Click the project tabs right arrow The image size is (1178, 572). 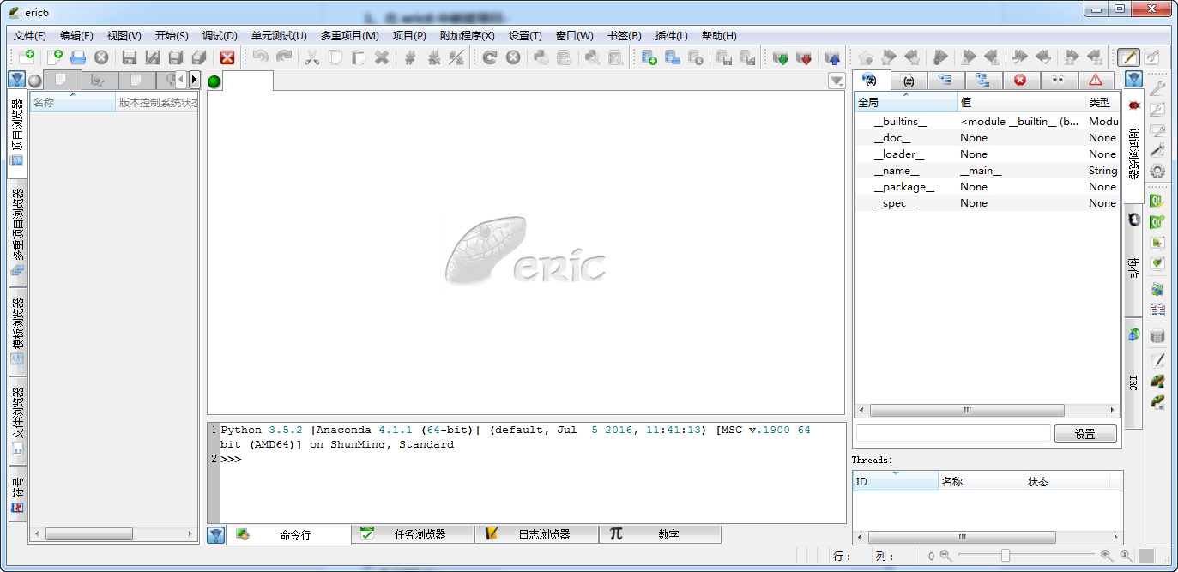(x=194, y=80)
